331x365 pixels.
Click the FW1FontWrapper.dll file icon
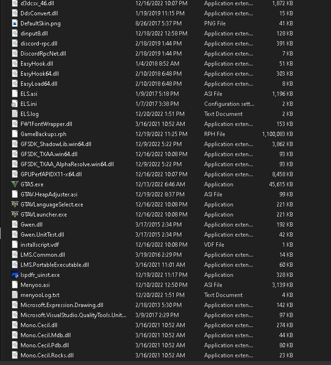pyautogui.click(x=15, y=124)
